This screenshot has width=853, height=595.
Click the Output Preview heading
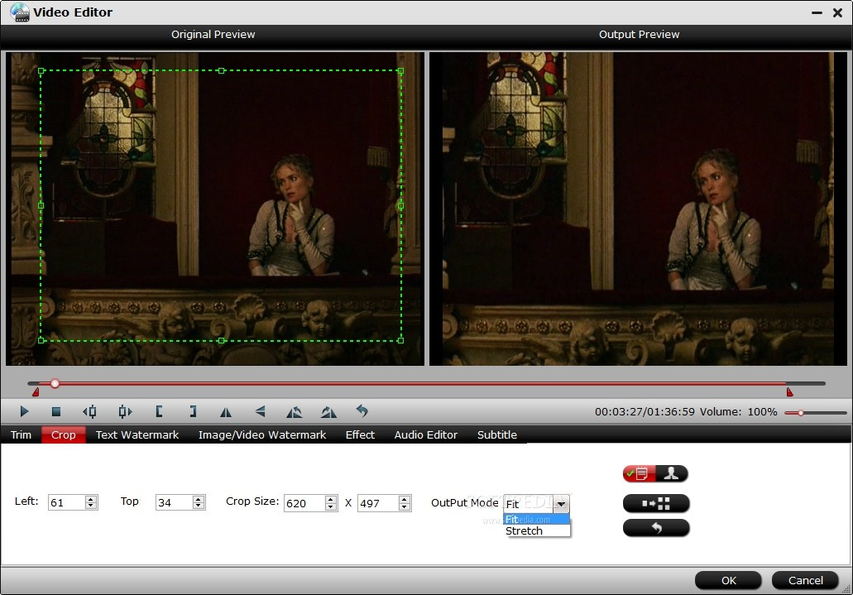click(640, 34)
